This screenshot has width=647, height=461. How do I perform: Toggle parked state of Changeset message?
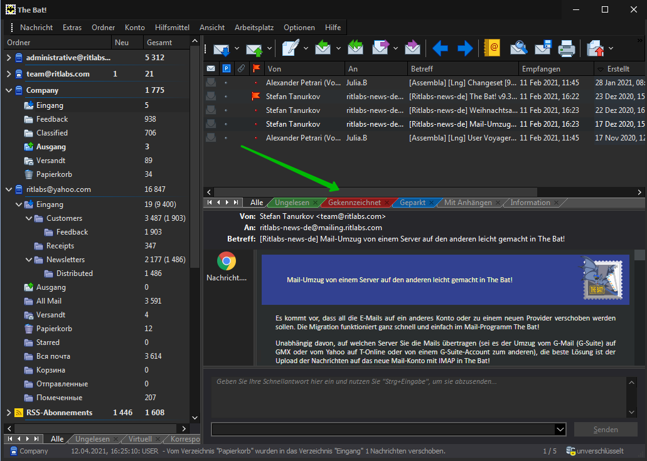[226, 83]
